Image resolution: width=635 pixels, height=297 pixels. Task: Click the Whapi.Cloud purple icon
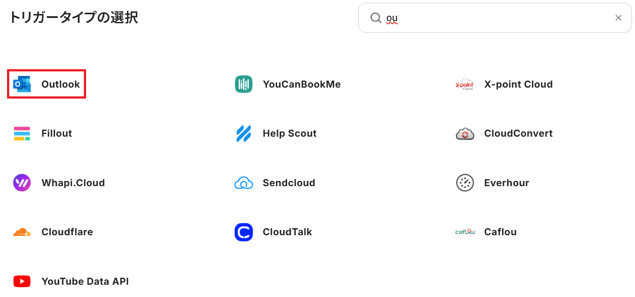tap(22, 183)
